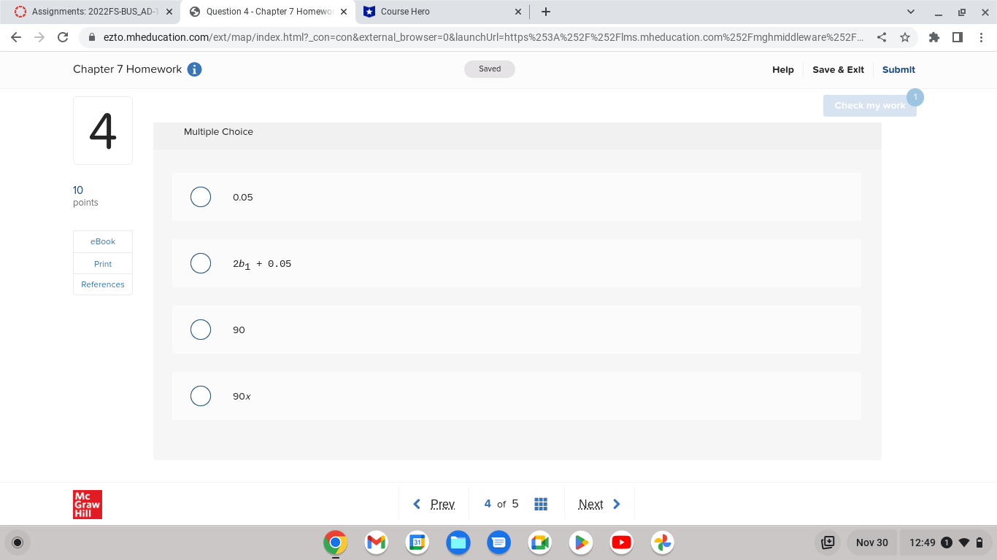Select the answer option 0.05

[x=201, y=197]
